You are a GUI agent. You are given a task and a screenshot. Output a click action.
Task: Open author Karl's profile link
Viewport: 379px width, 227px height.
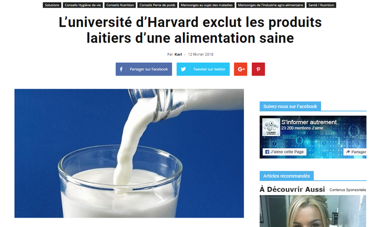(178, 55)
